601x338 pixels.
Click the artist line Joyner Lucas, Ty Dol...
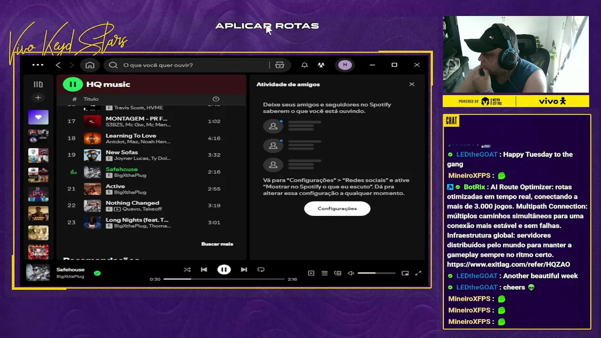tap(142, 159)
